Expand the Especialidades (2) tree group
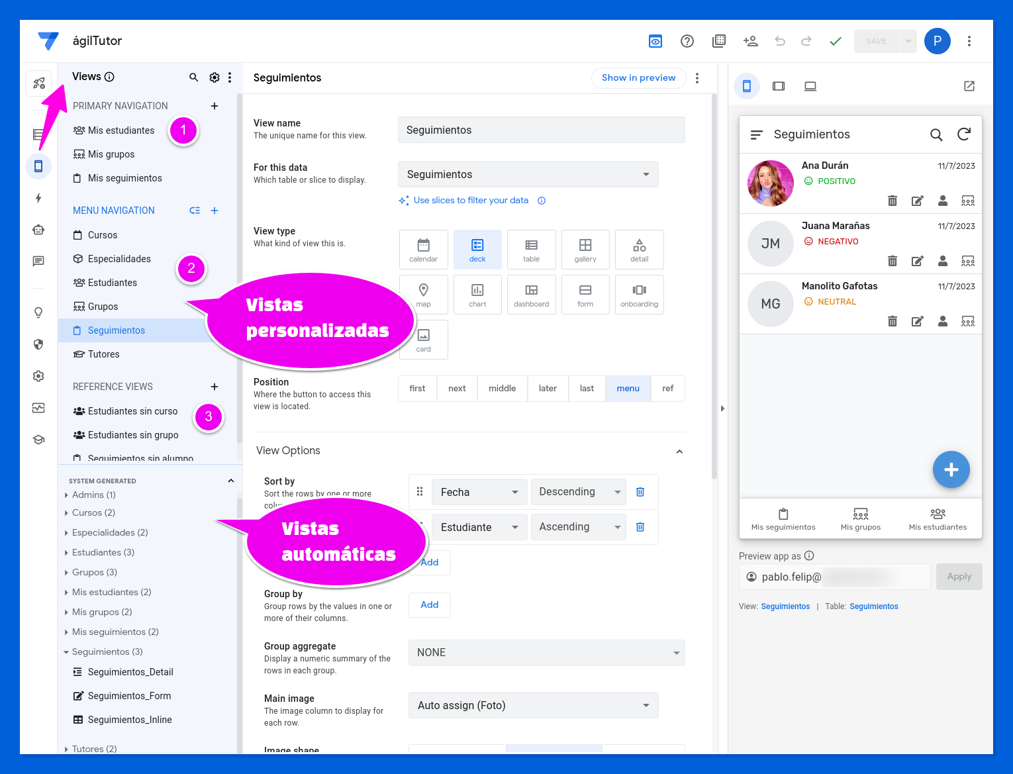Image resolution: width=1013 pixels, height=774 pixels. tap(67, 533)
